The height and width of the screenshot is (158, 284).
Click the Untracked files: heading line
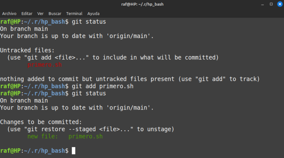pos(27,50)
